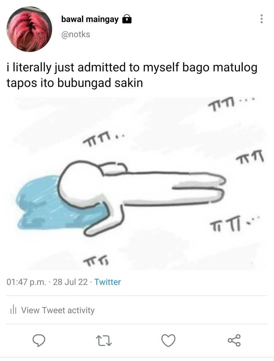Open the three-dot more options menu
This screenshot has width=274, height=361.
click(262, 19)
